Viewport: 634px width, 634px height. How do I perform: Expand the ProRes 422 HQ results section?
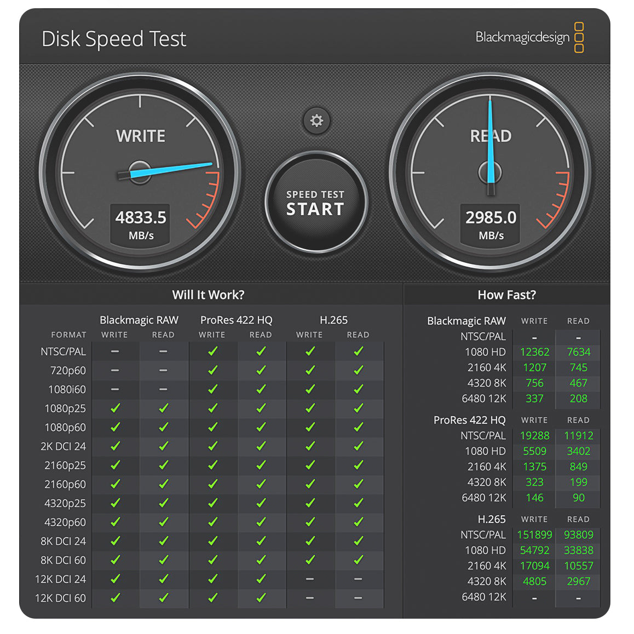tap(469, 420)
